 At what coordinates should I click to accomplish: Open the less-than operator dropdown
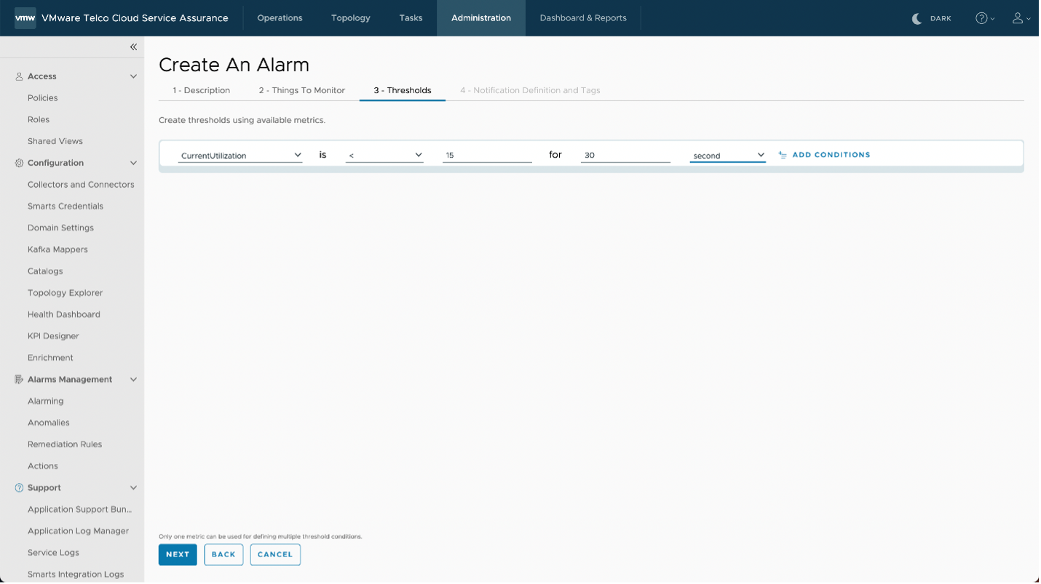(x=384, y=155)
